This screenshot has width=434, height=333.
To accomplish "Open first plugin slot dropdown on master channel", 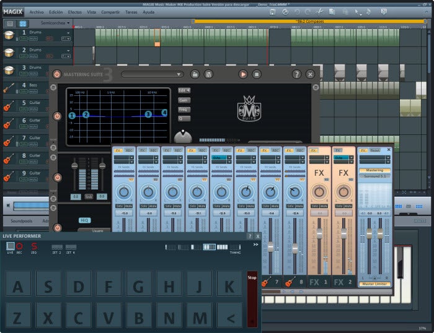I will [387, 157].
